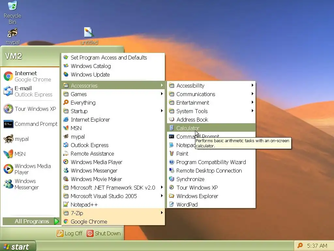
Task: Open Windows Catalog entry
Action: pyautogui.click(x=113, y=66)
